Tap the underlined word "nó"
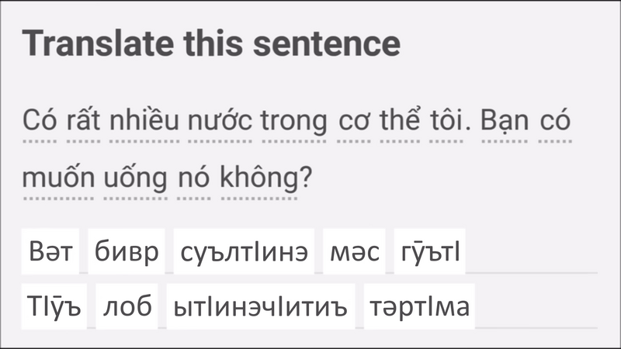 pyautogui.click(x=193, y=178)
